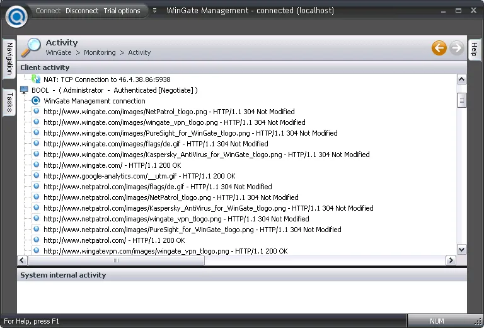Click the WinGate Management connection icon
The width and height of the screenshot is (484, 328).
pos(36,101)
